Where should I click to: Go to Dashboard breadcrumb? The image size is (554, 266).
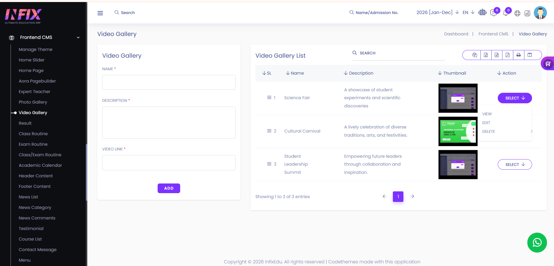pos(456,34)
